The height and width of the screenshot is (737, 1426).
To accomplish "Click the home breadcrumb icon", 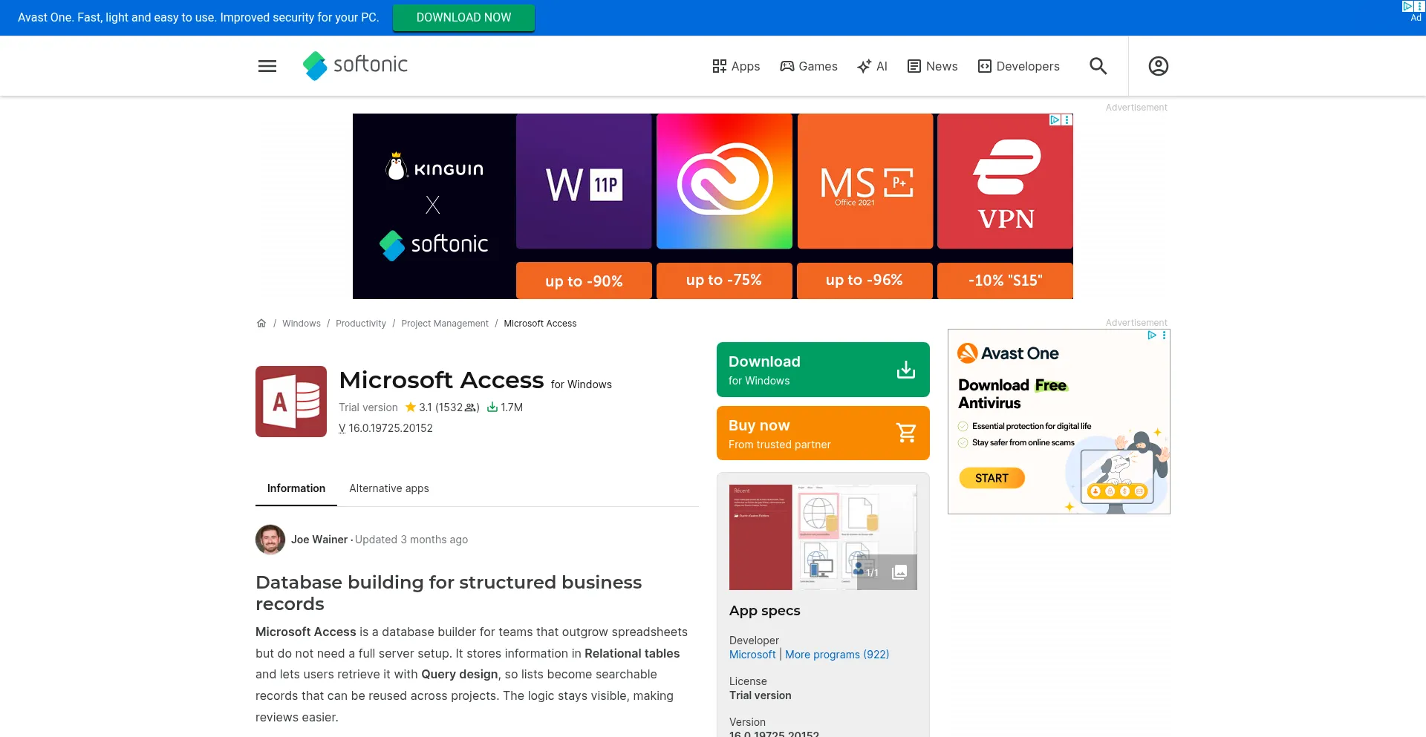I will pyautogui.click(x=261, y=323).
